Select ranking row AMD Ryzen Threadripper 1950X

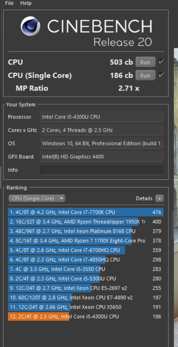pos(86,222)
